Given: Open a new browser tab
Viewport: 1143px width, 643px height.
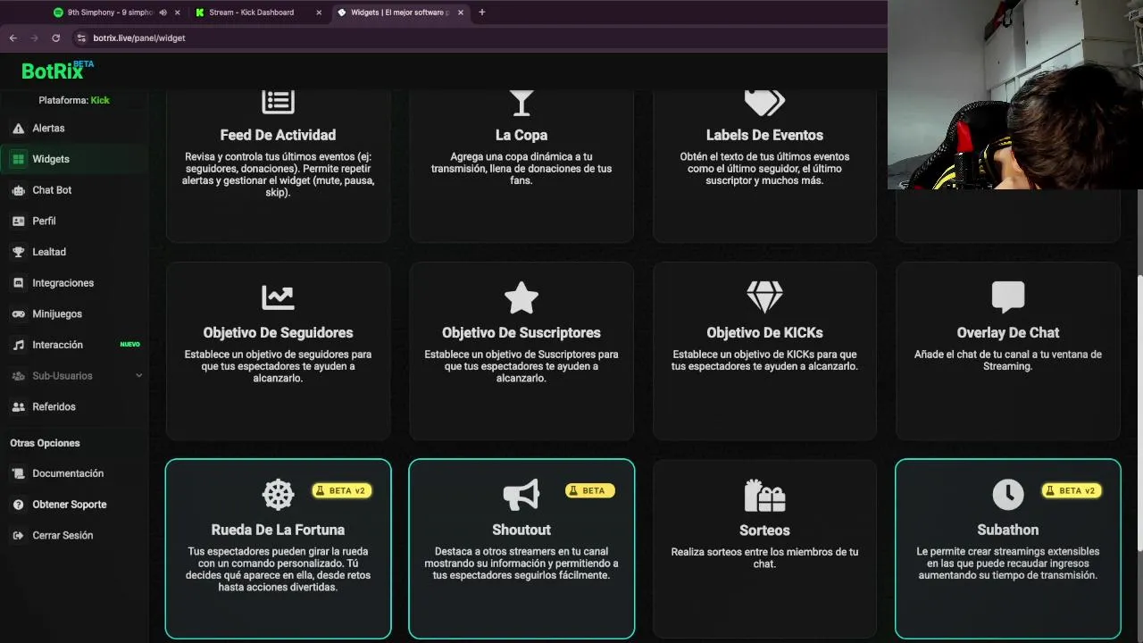Looking at the screenshot, I should (x=482, y=13).
